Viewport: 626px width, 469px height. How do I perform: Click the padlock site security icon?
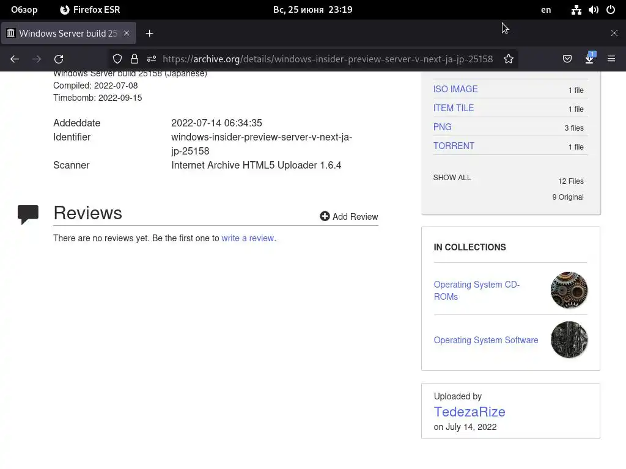coord(134,59)
